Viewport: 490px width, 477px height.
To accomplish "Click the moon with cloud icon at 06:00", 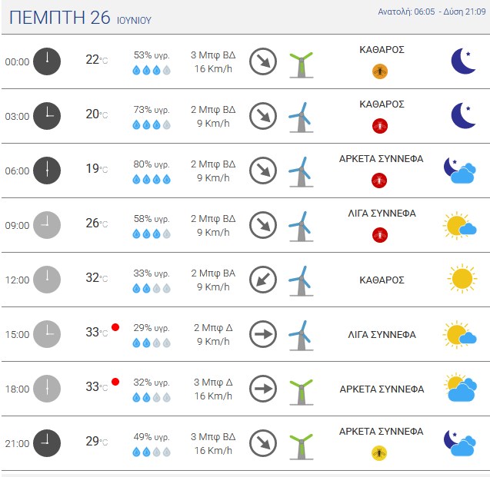I will click(x=460, y=171).
